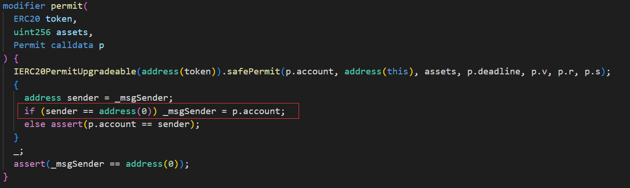Click the "if" keyword inside the red box
The height and width of the screenshot is (188, 630).
[30, 111]
